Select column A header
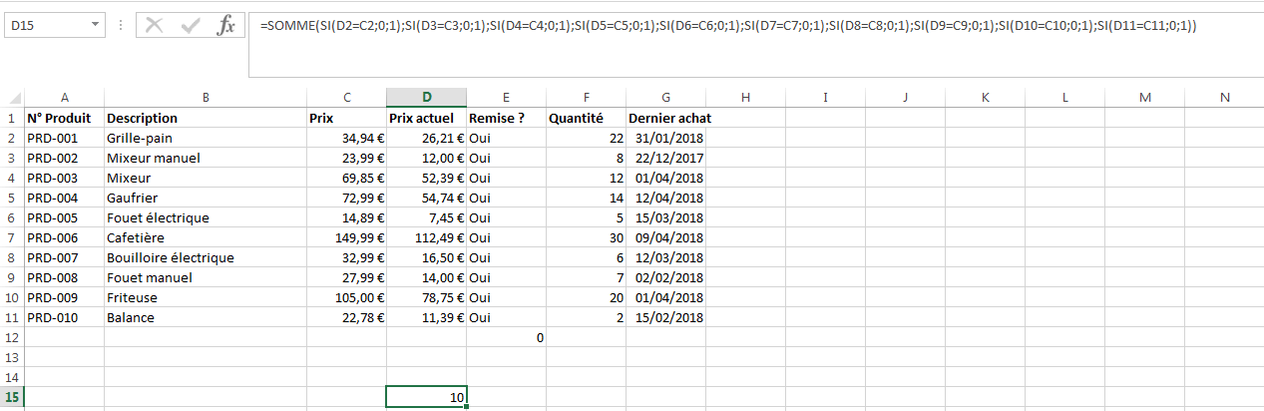 (64, 98)
